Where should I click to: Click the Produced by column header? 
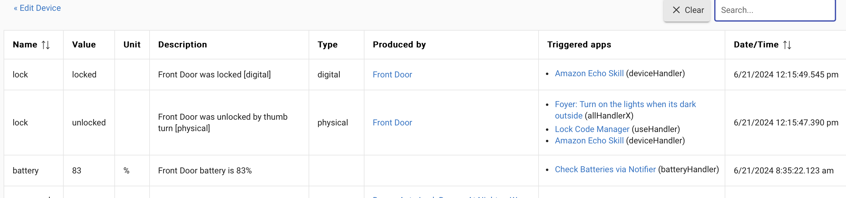coord(399,45)
